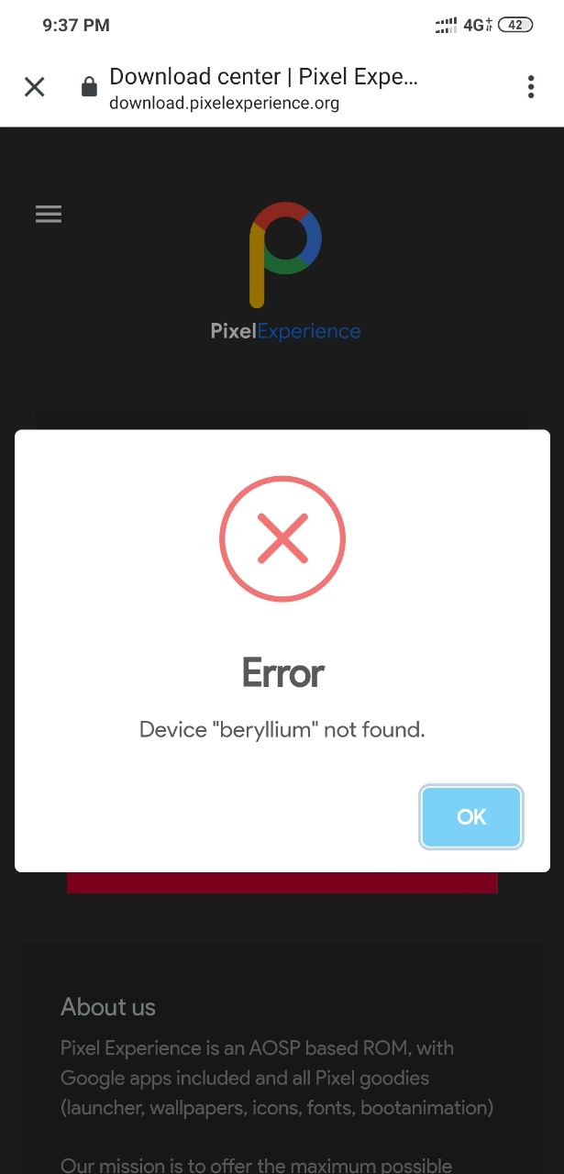
Task: Tap the colorful Pixel Experience P logo
Action: tap(285, 254)
